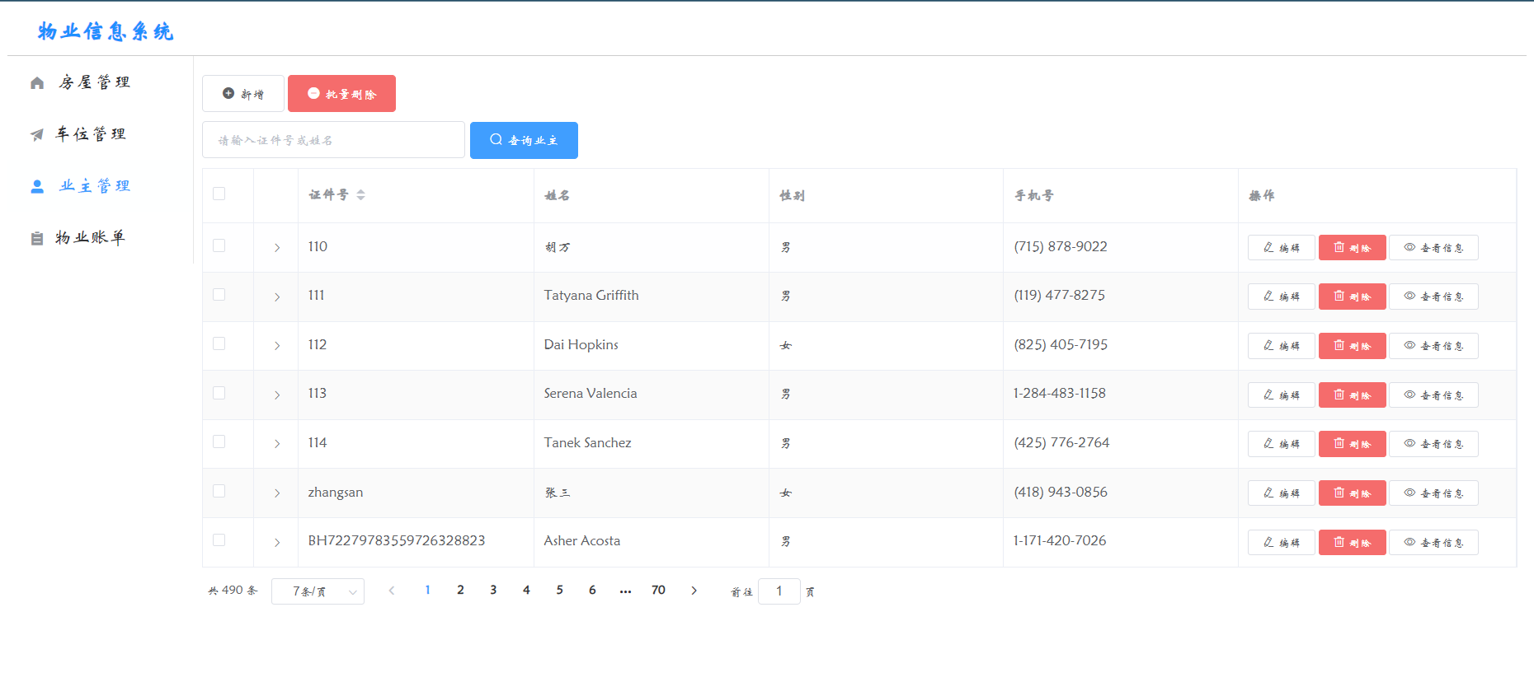Go to page 6
Image resolution: width=1534 pixels, height=682 pixels.
point(592,591)
